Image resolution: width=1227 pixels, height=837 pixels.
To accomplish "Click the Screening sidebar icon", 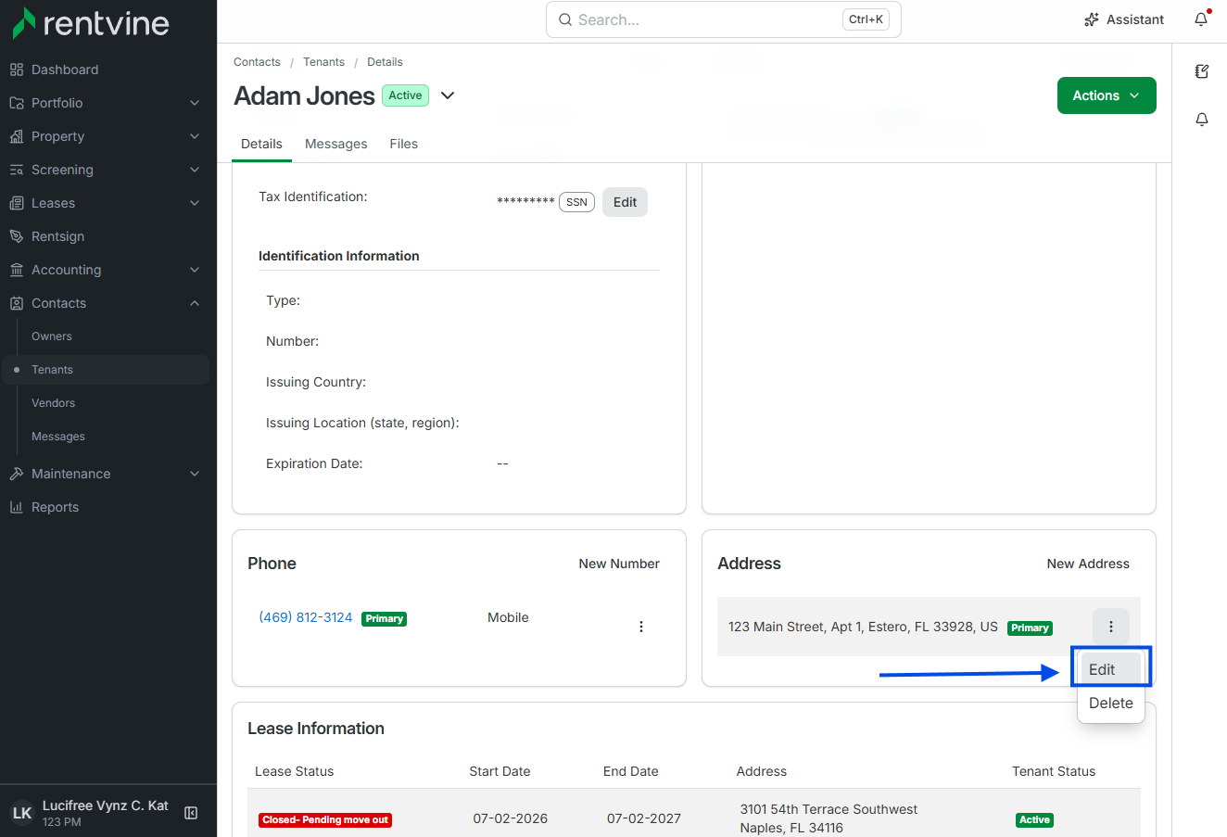I will coord(17,170).
